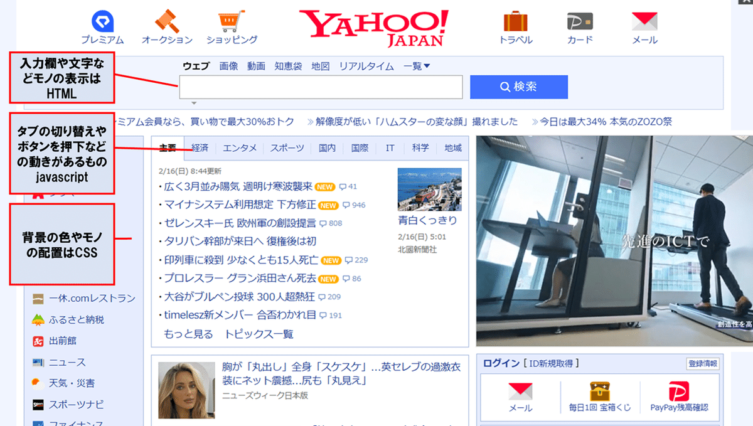Open the トラベル suitcase icon

point(516,21)
